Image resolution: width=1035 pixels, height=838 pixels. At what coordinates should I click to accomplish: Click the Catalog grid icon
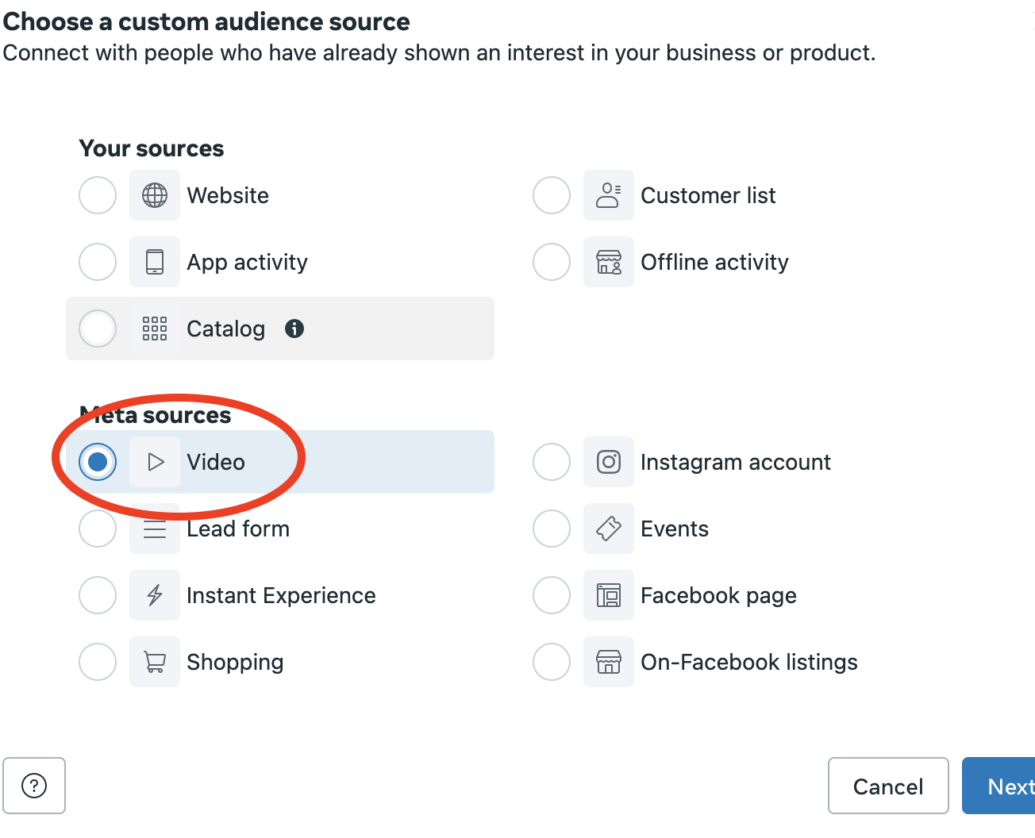155,329
